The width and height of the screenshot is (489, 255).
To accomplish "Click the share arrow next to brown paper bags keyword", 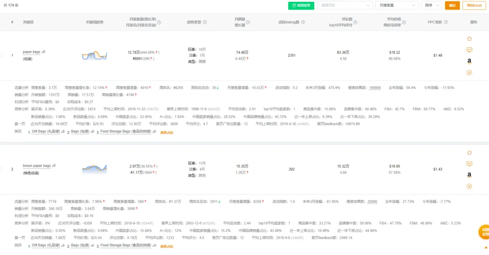I will pyautogui.click(x=54, y=165).
